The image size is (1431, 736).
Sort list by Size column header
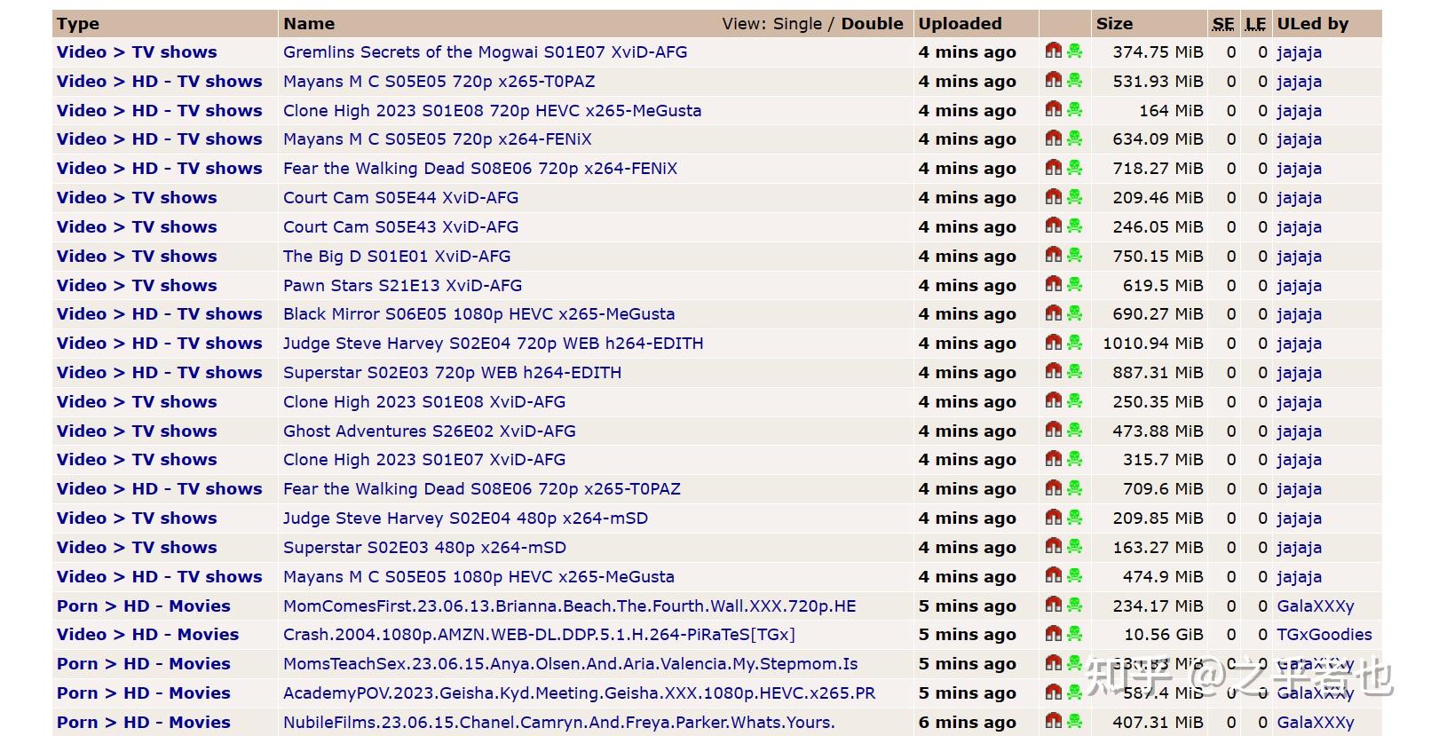pos(1114,24)
